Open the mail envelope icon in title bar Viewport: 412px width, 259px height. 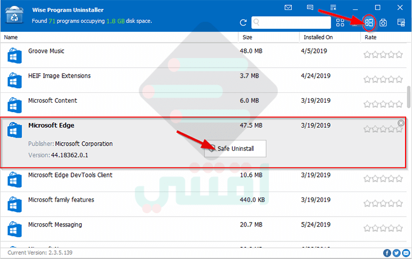click(288, 7)
